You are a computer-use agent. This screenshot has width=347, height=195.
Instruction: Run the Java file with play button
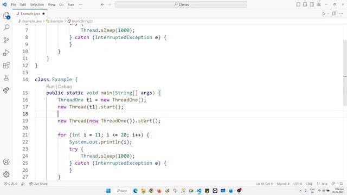(324, 14)
